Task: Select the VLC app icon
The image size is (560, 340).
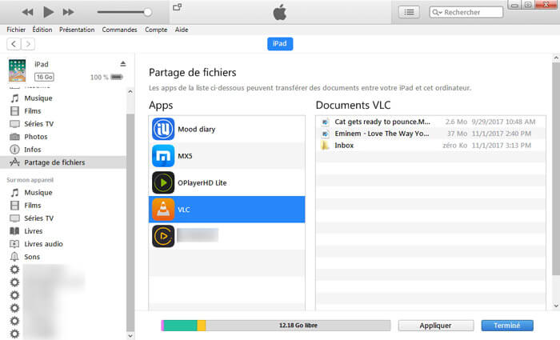Action: click(163, 210)
